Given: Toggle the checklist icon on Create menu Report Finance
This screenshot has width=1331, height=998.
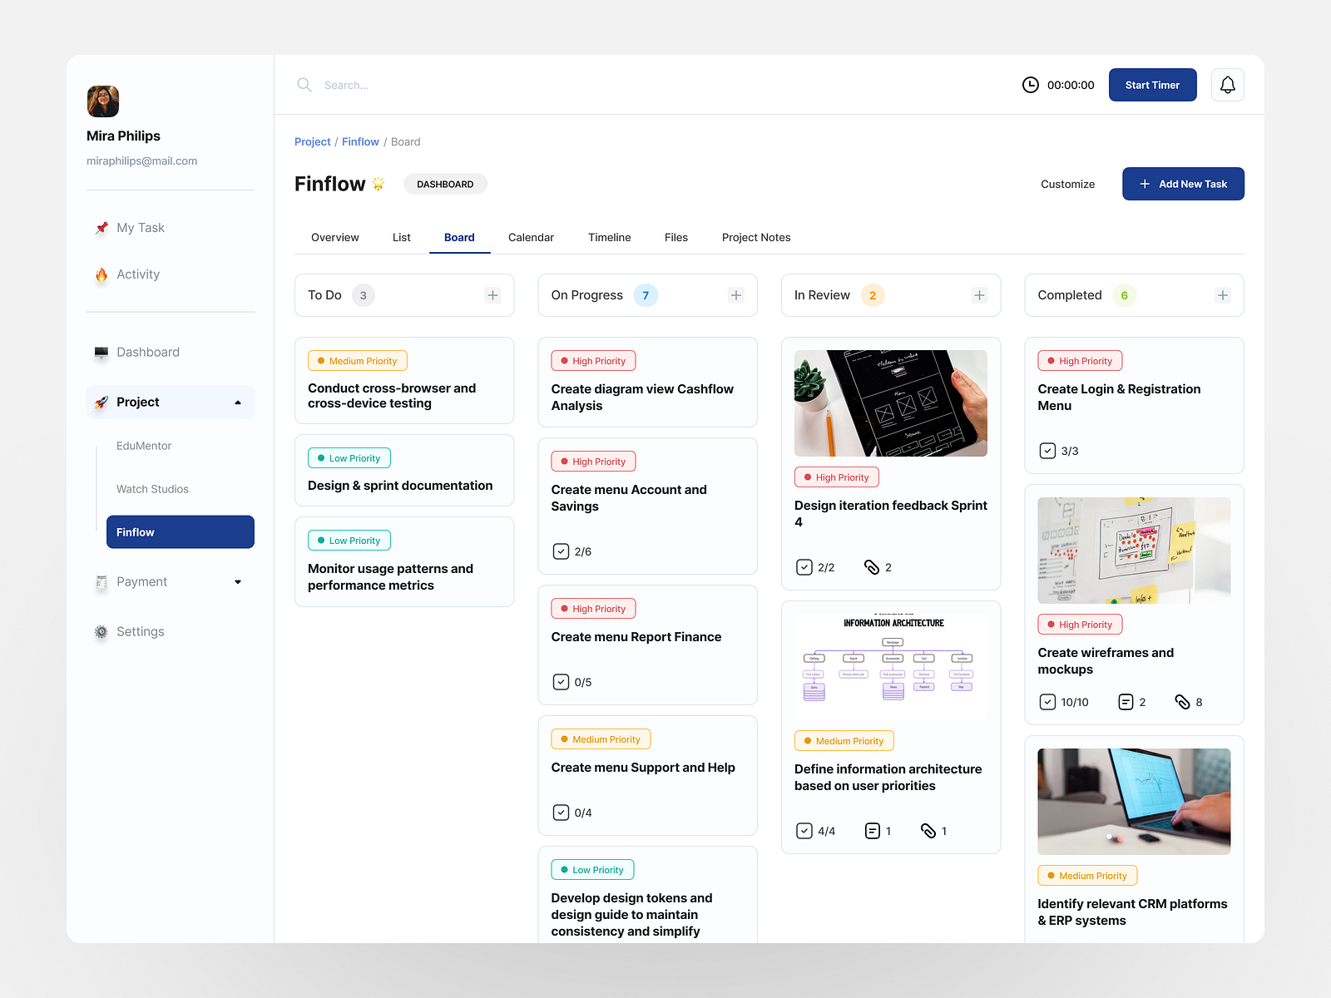Looking at the screenshot, I should (x=562, y=681).
